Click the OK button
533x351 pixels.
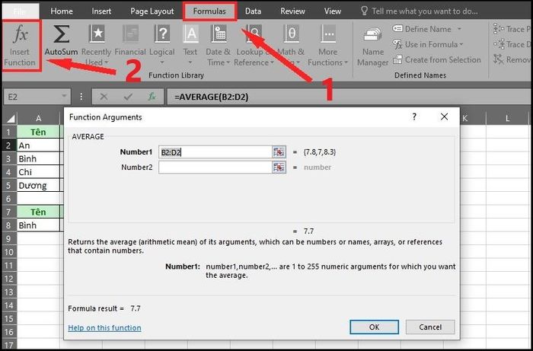pos(375,327)
